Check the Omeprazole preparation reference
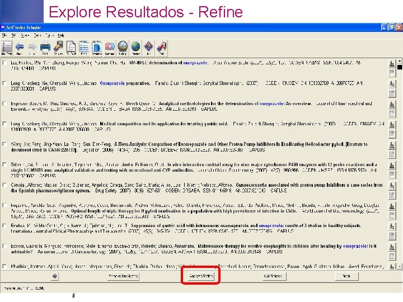The height and width of the screenshot is (302, 403). pyautogui.click(x=4, y=83)
